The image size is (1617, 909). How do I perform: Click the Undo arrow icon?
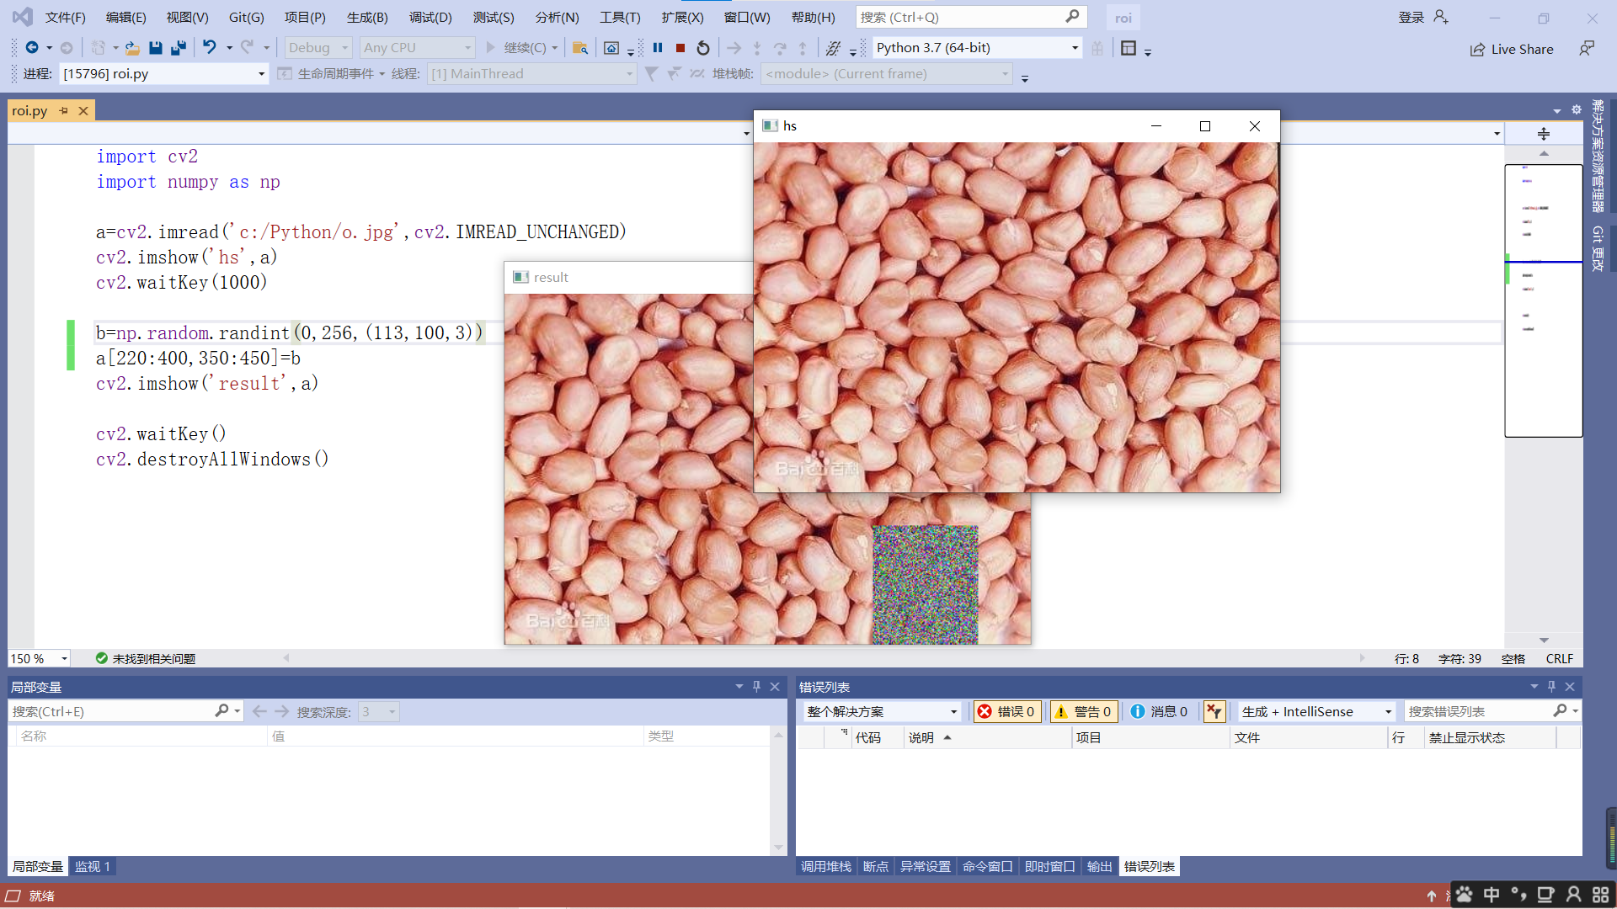pos(209,48)
